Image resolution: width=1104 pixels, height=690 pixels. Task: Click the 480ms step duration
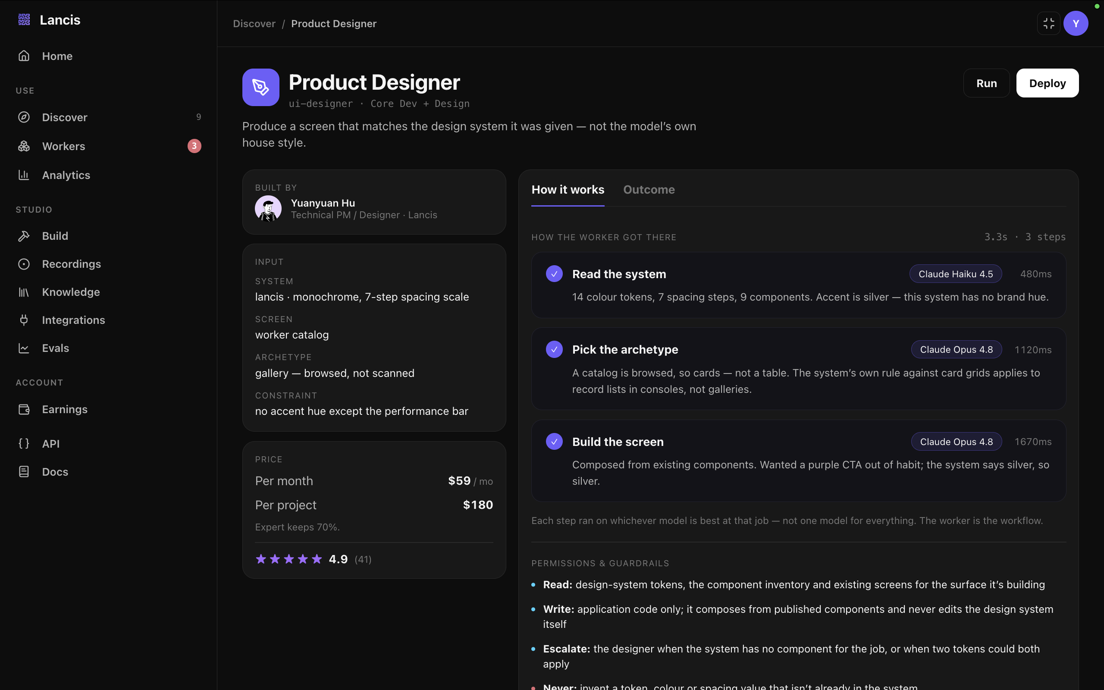coord(1035,274)
